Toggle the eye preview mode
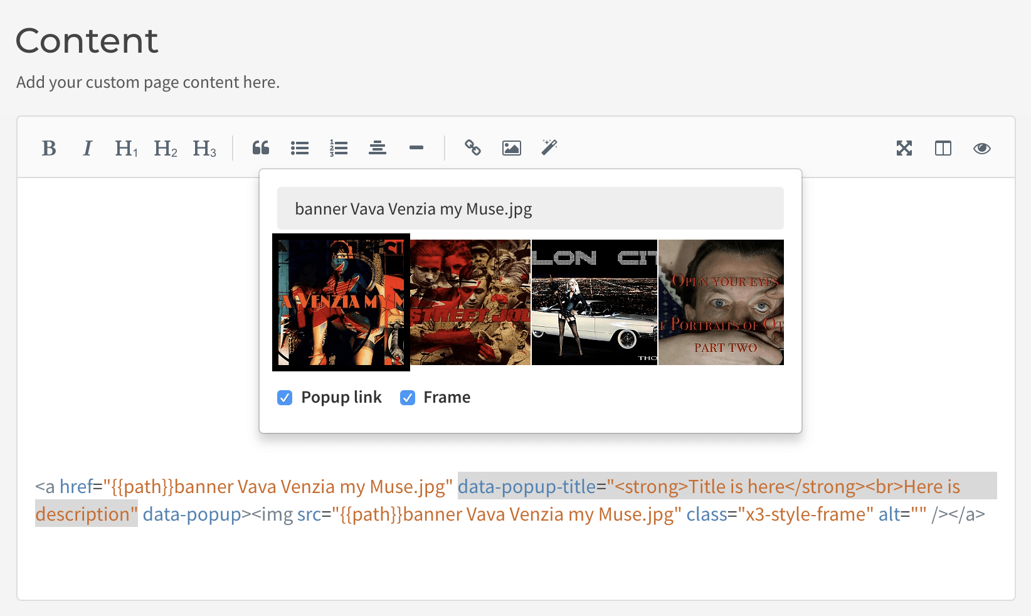1031x616 pixels. (x=982, y=148)
